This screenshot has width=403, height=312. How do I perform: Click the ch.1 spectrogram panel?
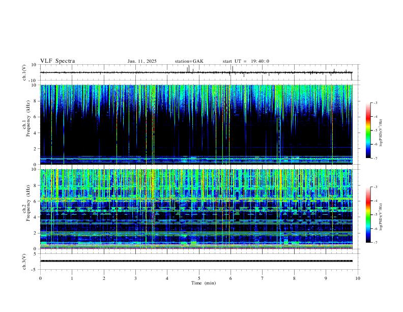click(x=196, y=124)
